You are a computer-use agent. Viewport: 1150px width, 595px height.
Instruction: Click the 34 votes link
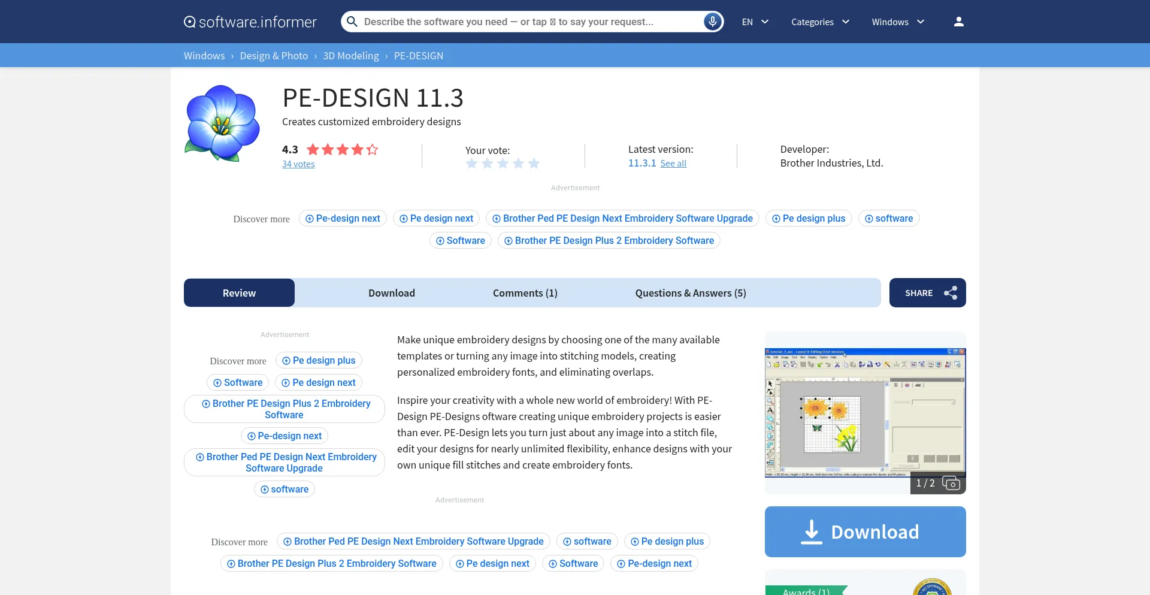click(298, 164)
